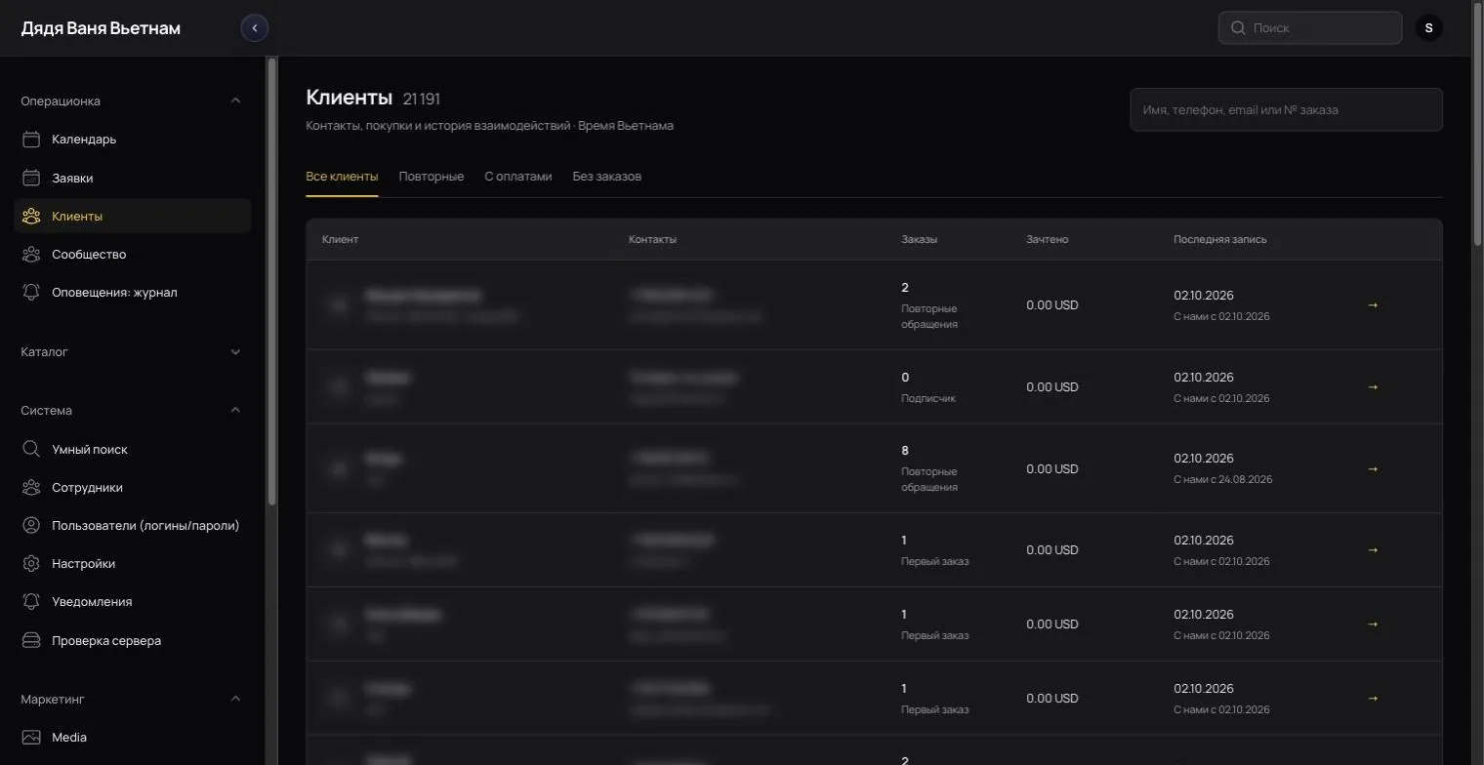Collapse the Маркетинг section
The width and height of the screenshot is (1484, 765).
point(235,699)
